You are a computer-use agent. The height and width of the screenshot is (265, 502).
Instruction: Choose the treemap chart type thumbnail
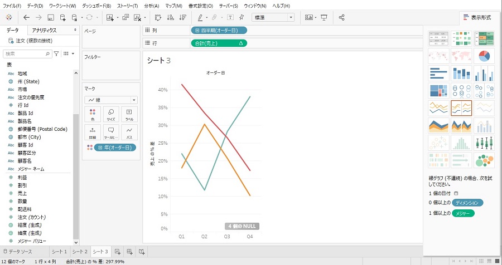coord(438,91)
